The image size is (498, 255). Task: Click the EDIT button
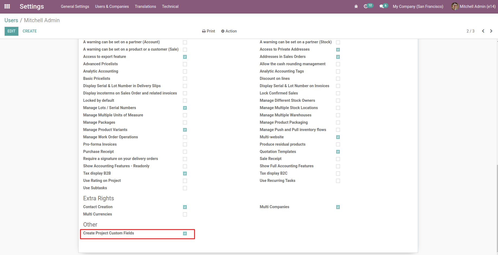tap(11, 31)
